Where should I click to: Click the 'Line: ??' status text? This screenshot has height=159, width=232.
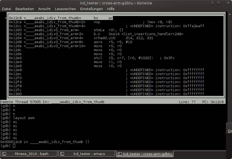coord(187,102)
